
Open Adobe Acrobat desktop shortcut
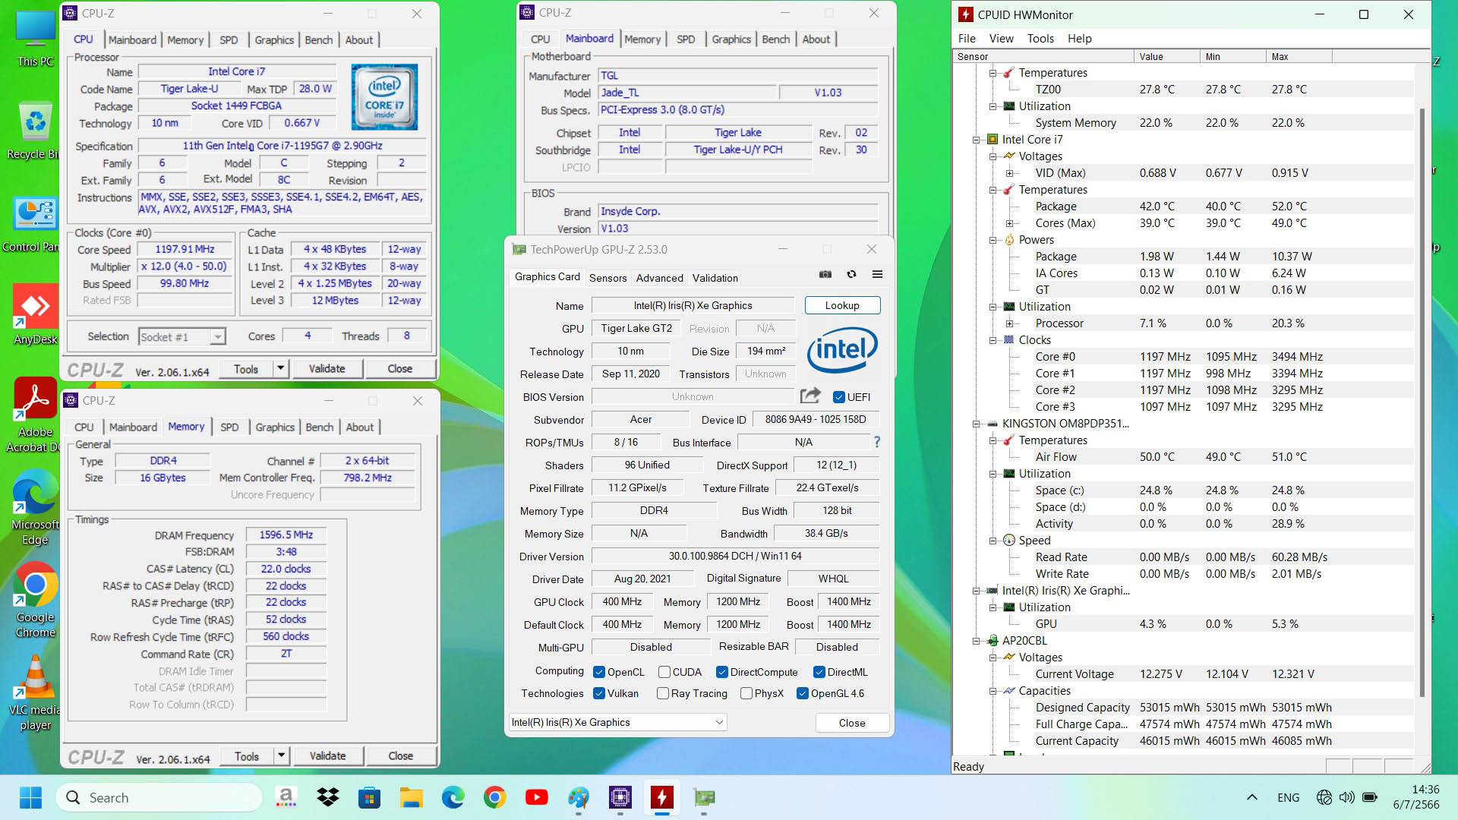(35, 415)
